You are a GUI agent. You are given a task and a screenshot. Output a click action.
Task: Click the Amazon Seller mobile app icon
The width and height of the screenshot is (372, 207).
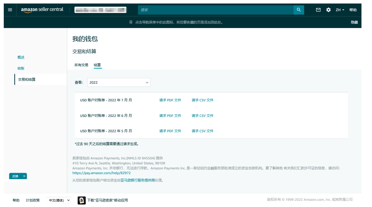82,200
